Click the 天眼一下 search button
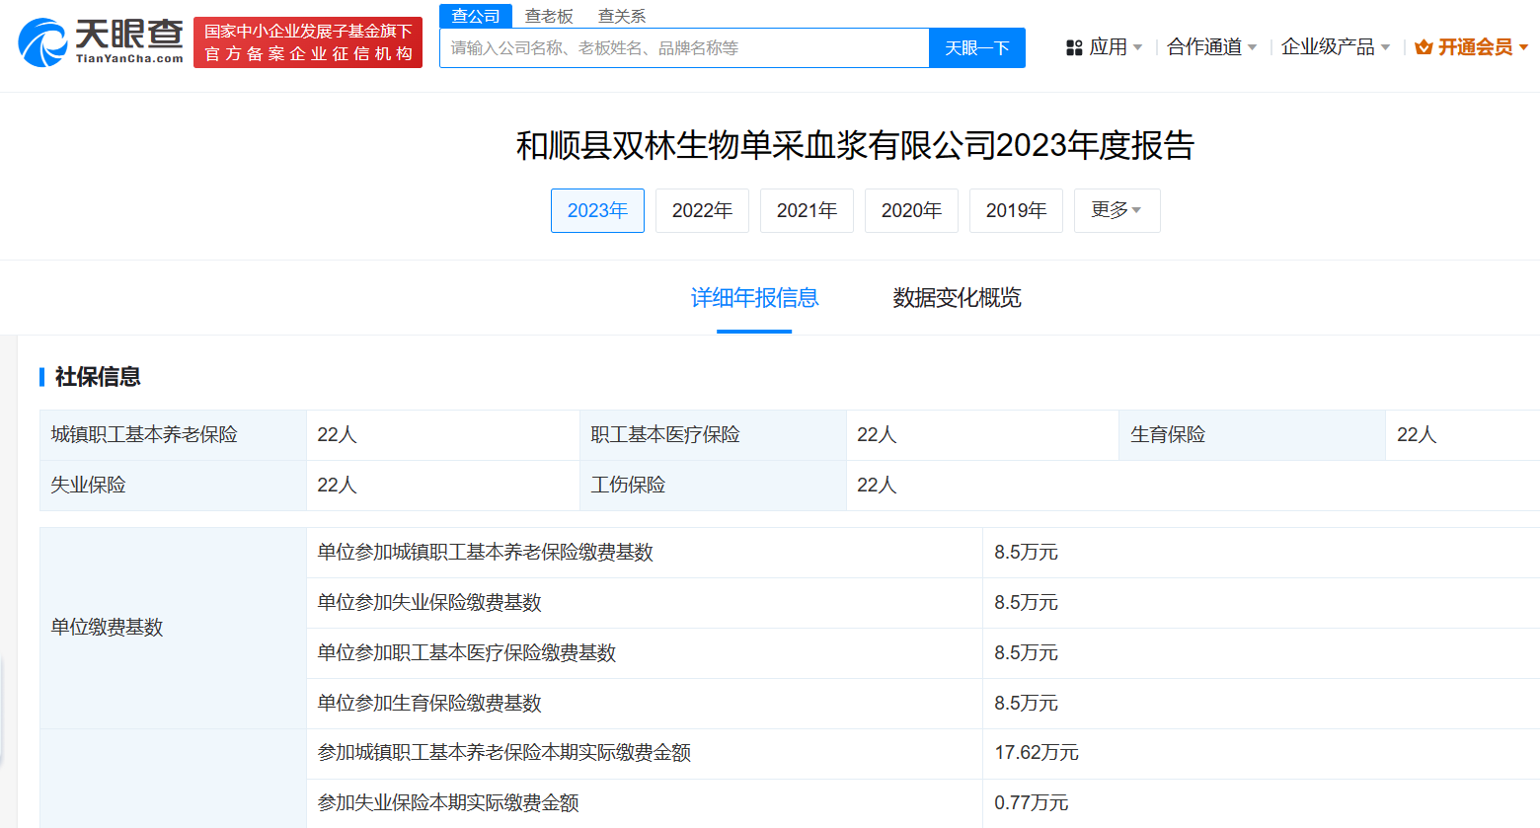The width and height of the screenshot is (1540, 828). 976,46
